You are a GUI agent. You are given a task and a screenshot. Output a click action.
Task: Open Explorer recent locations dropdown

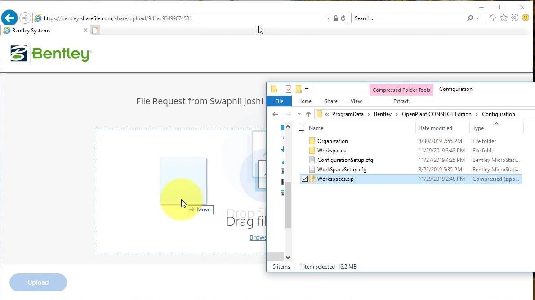299,114
